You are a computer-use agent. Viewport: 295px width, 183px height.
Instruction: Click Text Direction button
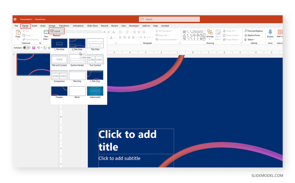point(164,31)
